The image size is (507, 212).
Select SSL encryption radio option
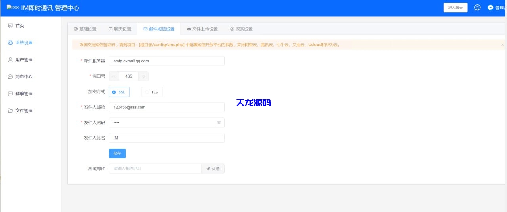[x=119, y=92]
